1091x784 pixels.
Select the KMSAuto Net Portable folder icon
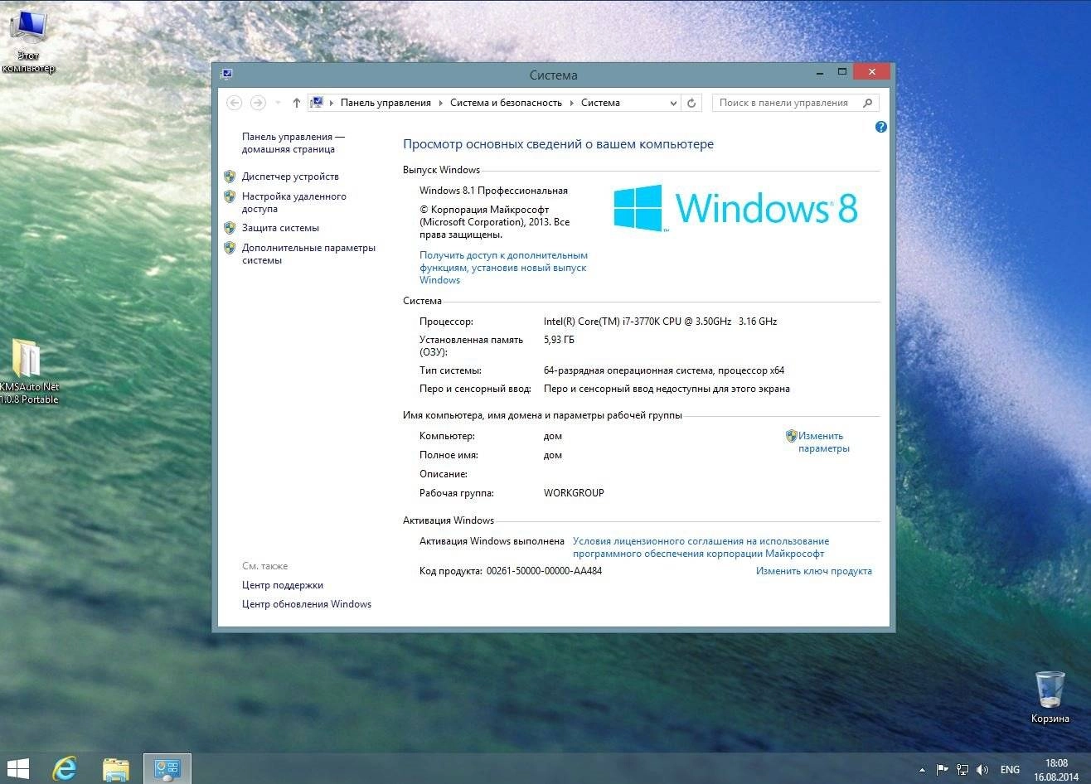(x=27, y=371)
